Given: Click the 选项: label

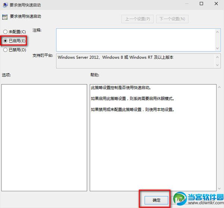Looking at the screenshot, I should click(x=6, y=75).
